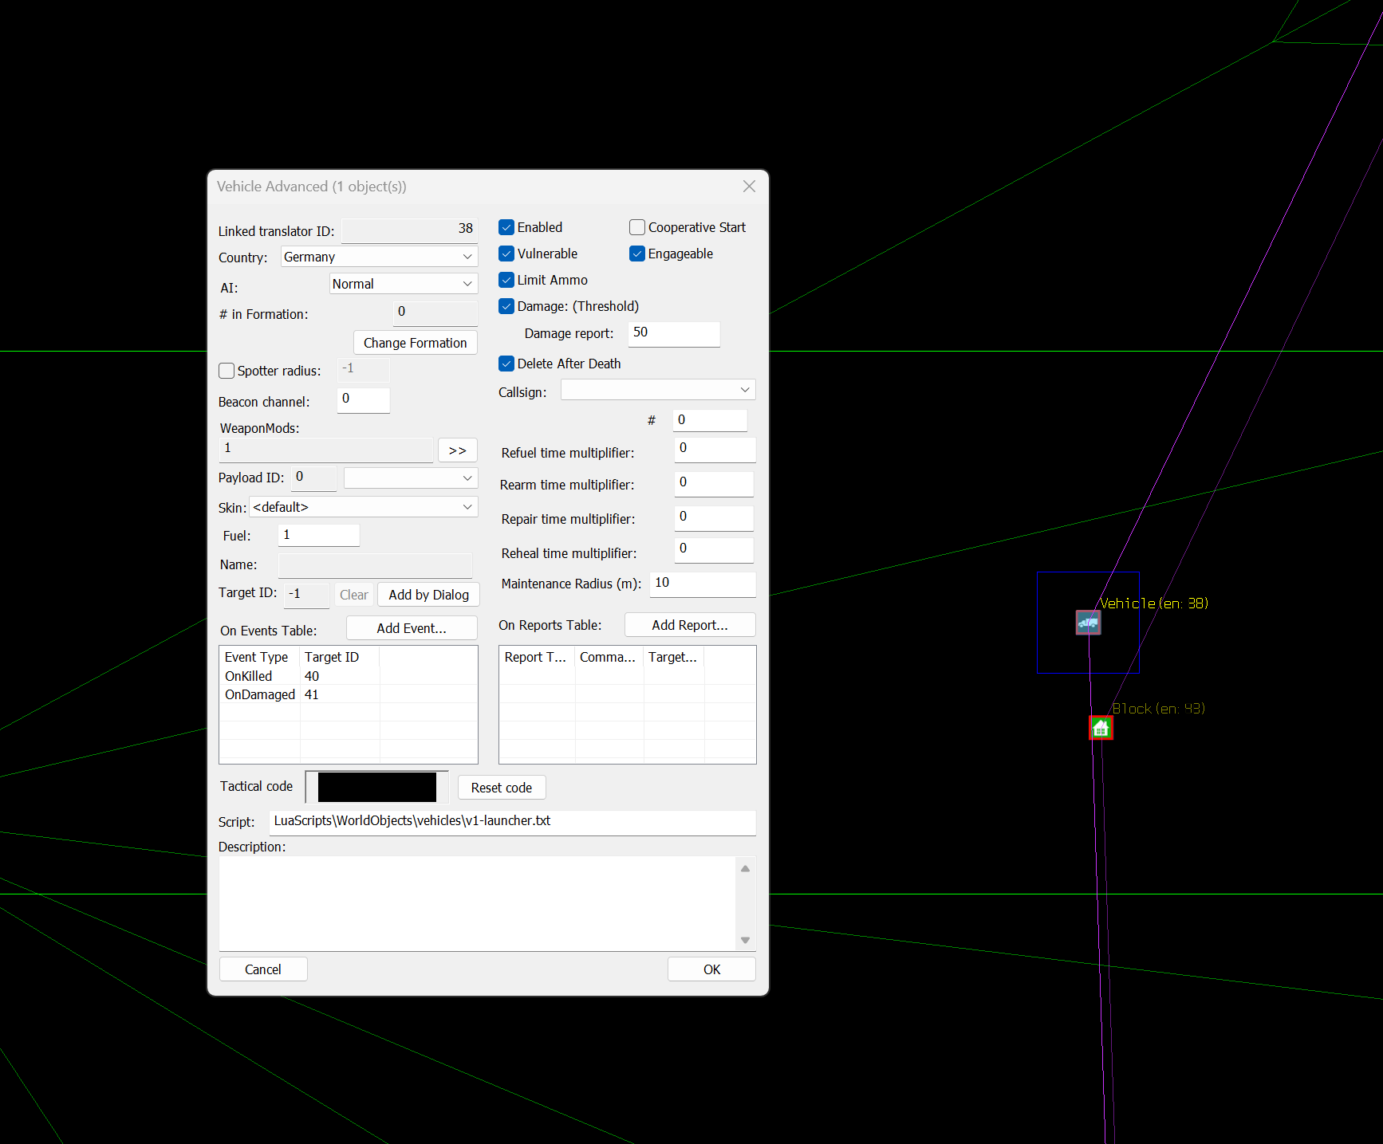The width and height of the screenshot is (1383, 1144).
Task: Select the Block (en: 43) house icon
Action: click(1101, 728)
